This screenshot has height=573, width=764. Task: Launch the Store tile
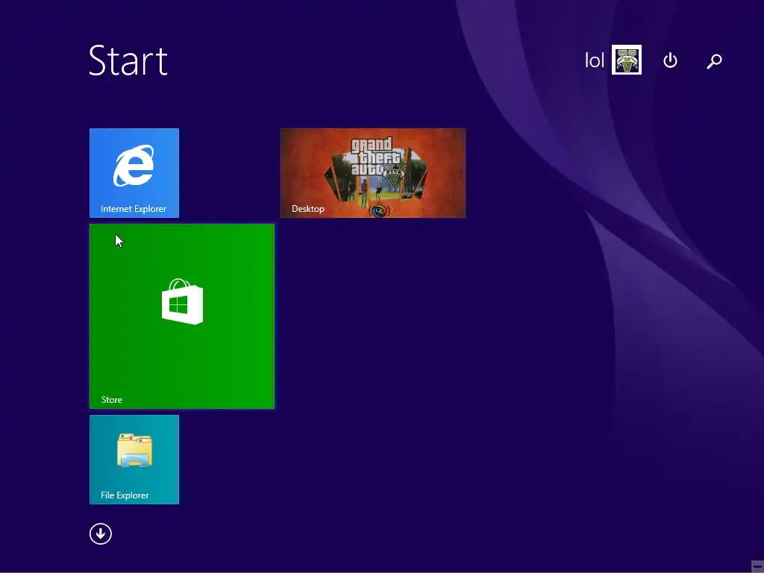point(182,316)
